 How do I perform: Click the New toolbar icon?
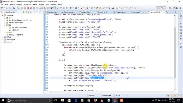pos(2,8)
